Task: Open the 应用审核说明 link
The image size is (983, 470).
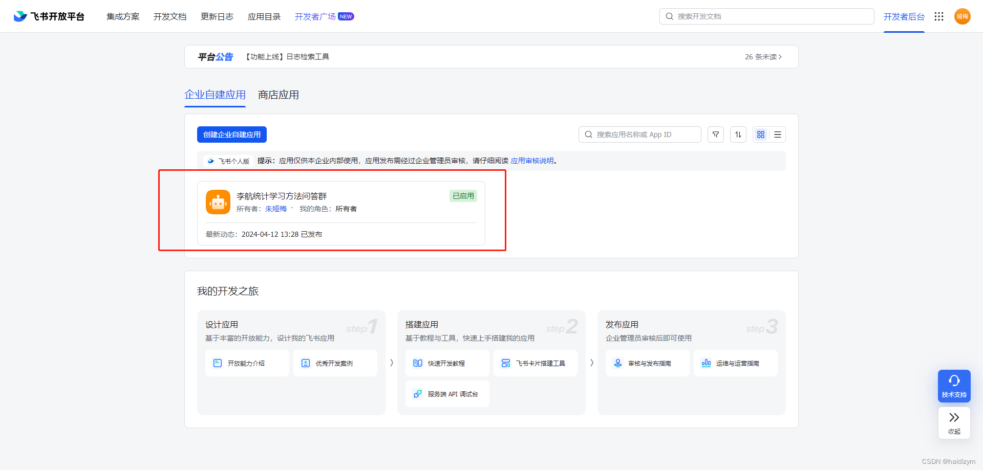Action: pos(532,161)
